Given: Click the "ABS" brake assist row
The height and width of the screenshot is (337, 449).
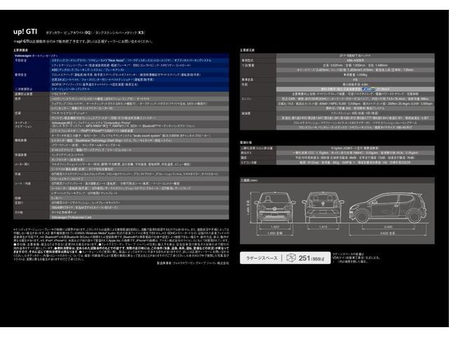Looking at the screenshot, I should pyautogui.click(x=140, y=70).
